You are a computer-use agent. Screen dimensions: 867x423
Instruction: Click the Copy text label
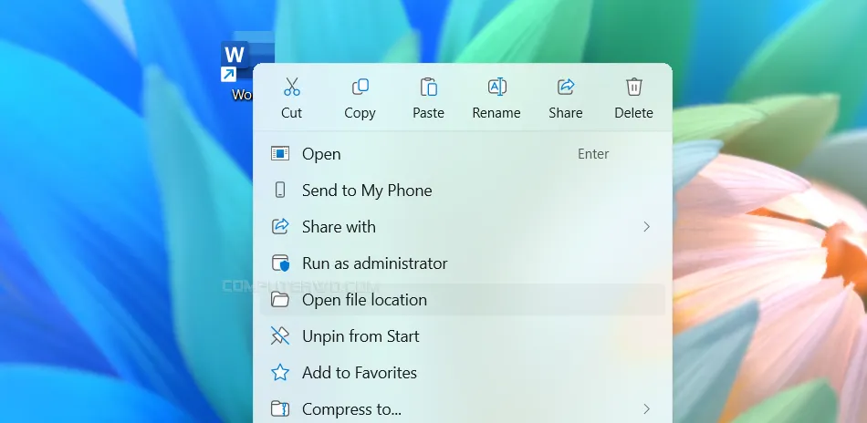pos(360,113)
